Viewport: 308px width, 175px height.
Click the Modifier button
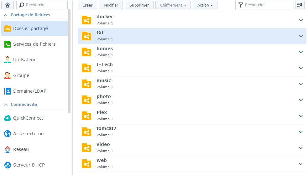coord(111,5)
